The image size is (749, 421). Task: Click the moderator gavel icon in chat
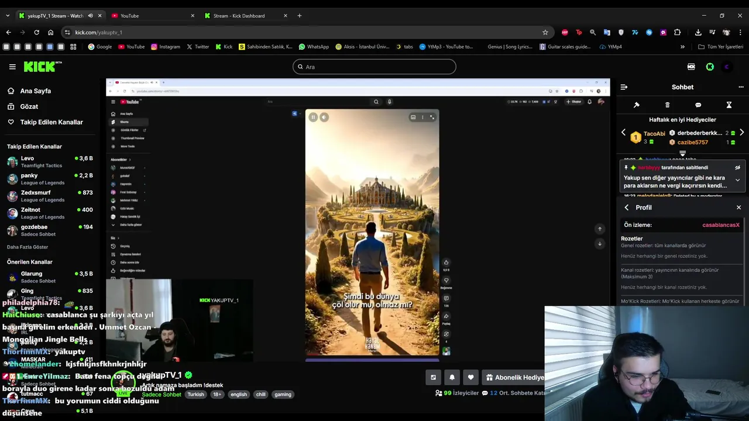(x=637, y=105)
